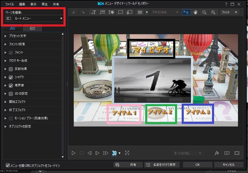Click the add image frame icon right of star

click(120, 12)
